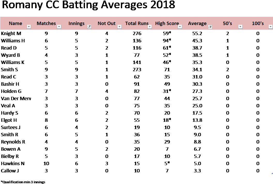Click the Batting Averages 2018 title

point(88,5)
